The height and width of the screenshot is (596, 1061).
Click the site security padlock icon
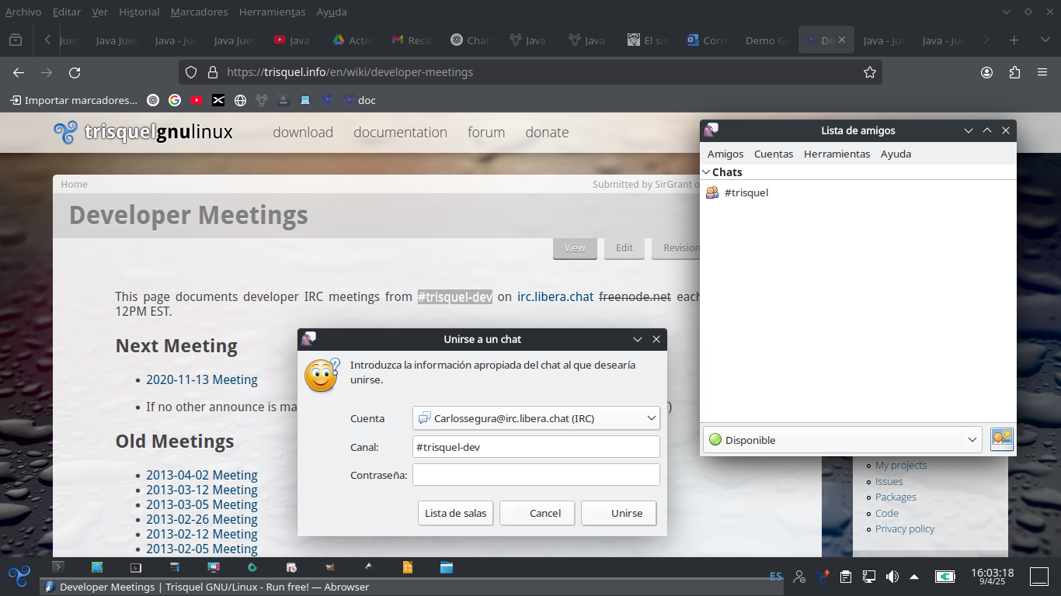click(212, 72)
